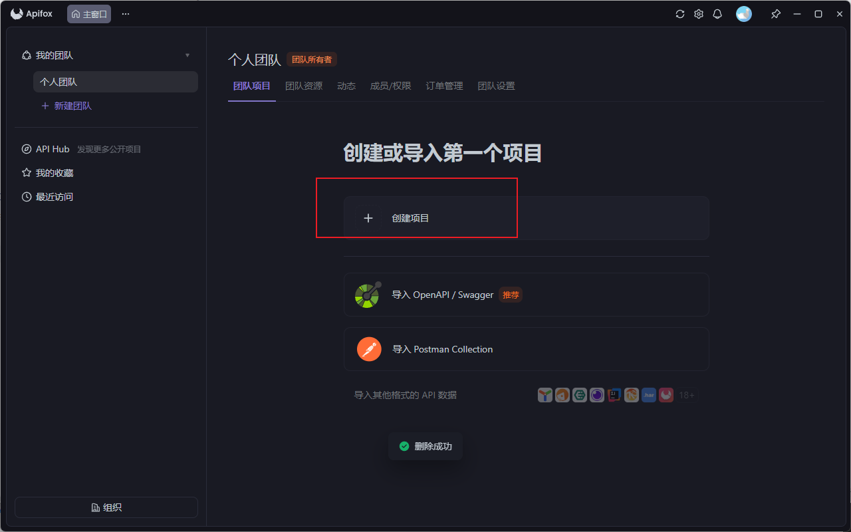
Task: Go to the 团队设置 tab
Action: click(x=497, y=86)
